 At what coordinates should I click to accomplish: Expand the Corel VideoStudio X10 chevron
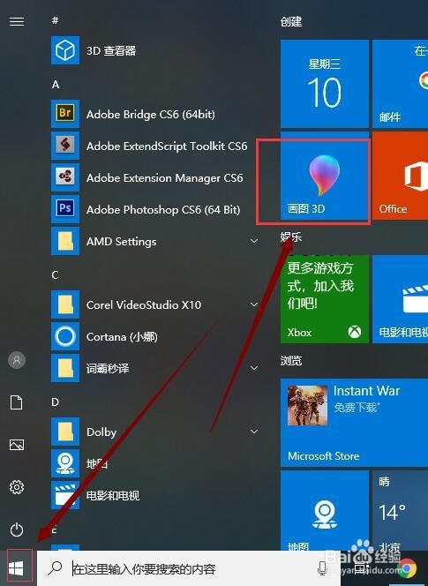pyautogui.click(x=254, y=304)
